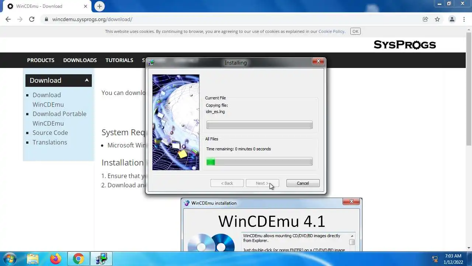
Task: Click the 'Time remaining: 0 minutes 0 seconds' text
Action: click(x=239, y=149)
